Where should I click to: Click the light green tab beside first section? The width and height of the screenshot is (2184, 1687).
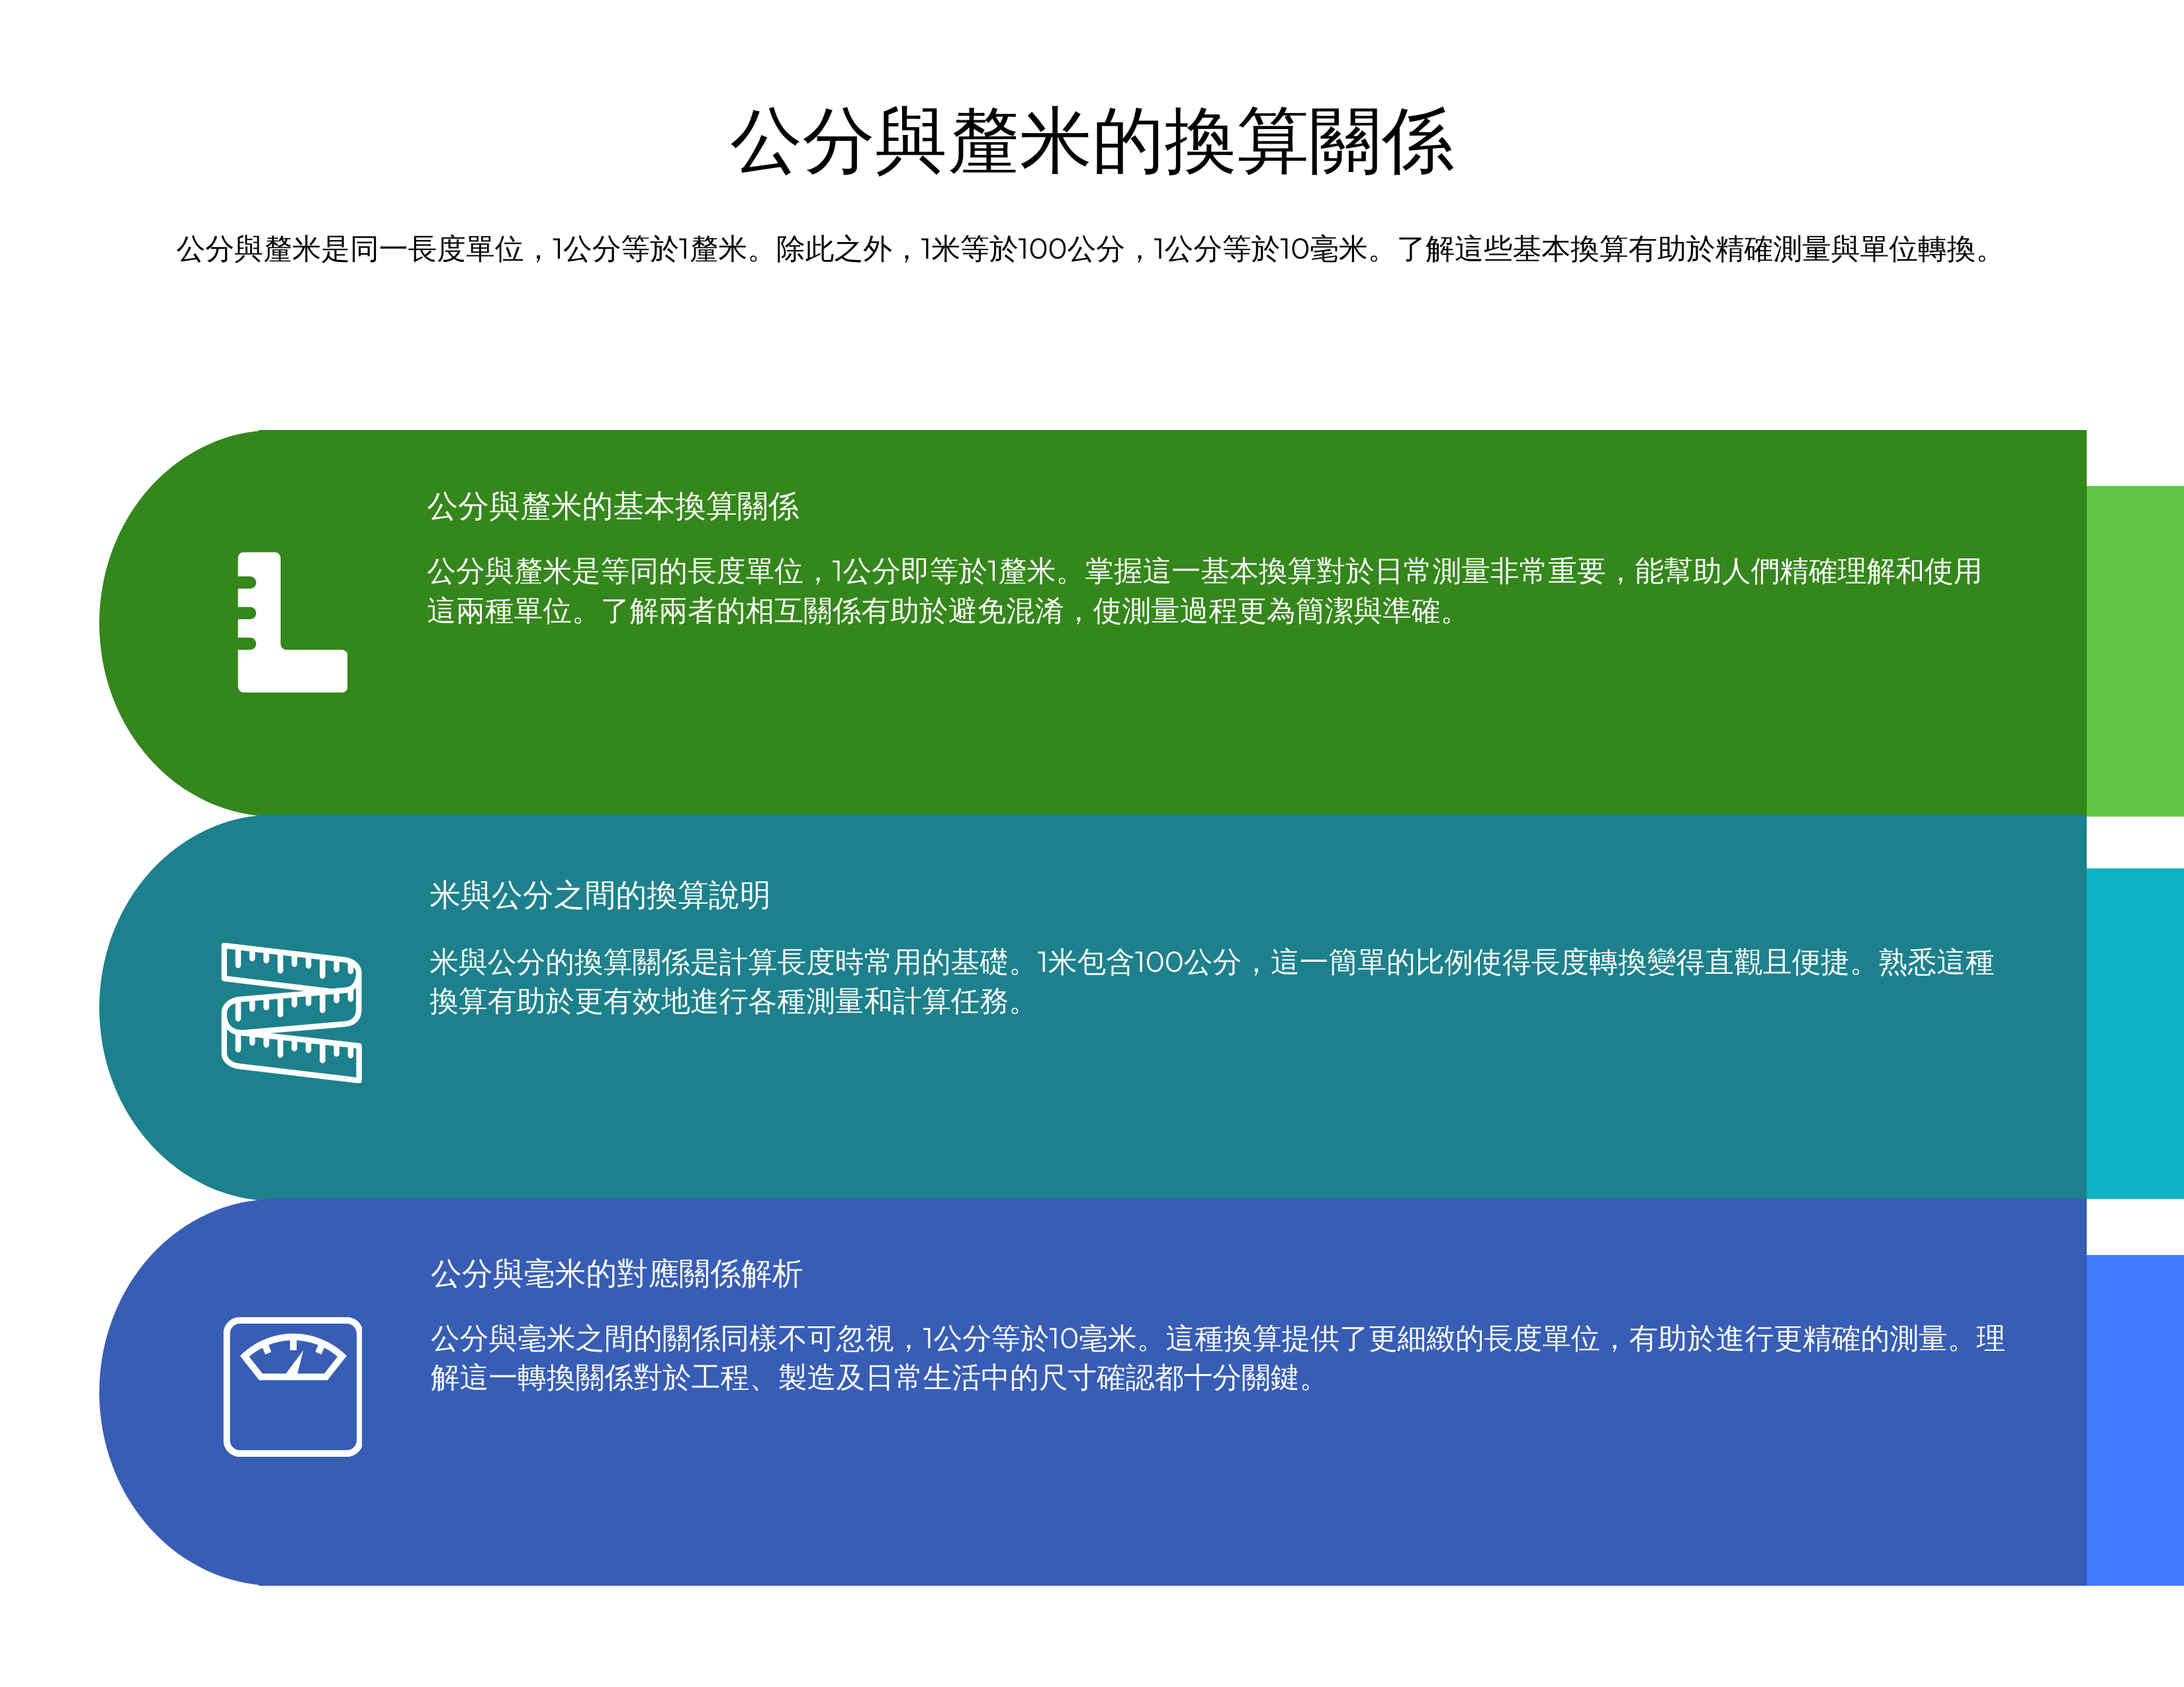point(2135,650)
